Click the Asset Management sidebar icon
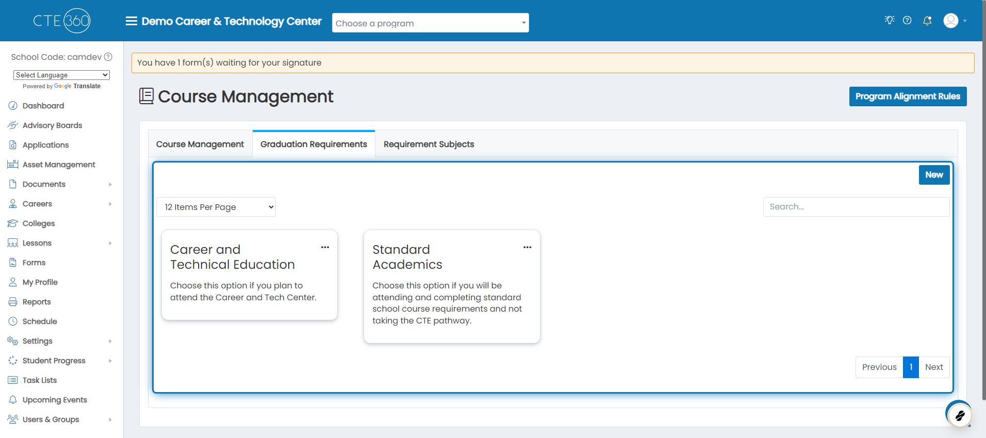This screenshot has width=986, height=438. coord(13,165)
